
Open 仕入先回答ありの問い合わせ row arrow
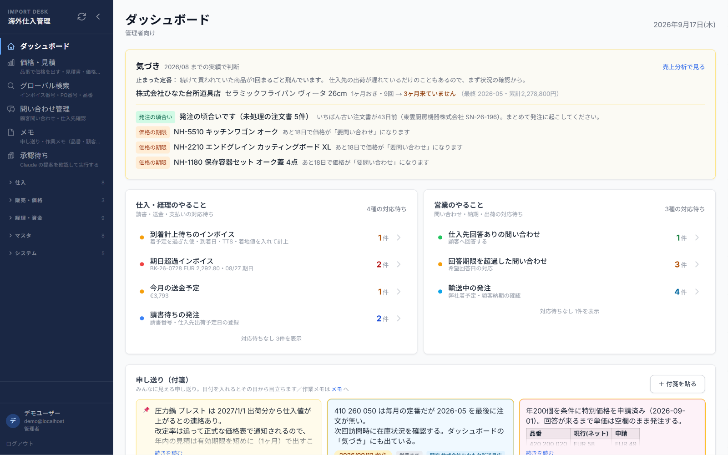click(697, 238)
